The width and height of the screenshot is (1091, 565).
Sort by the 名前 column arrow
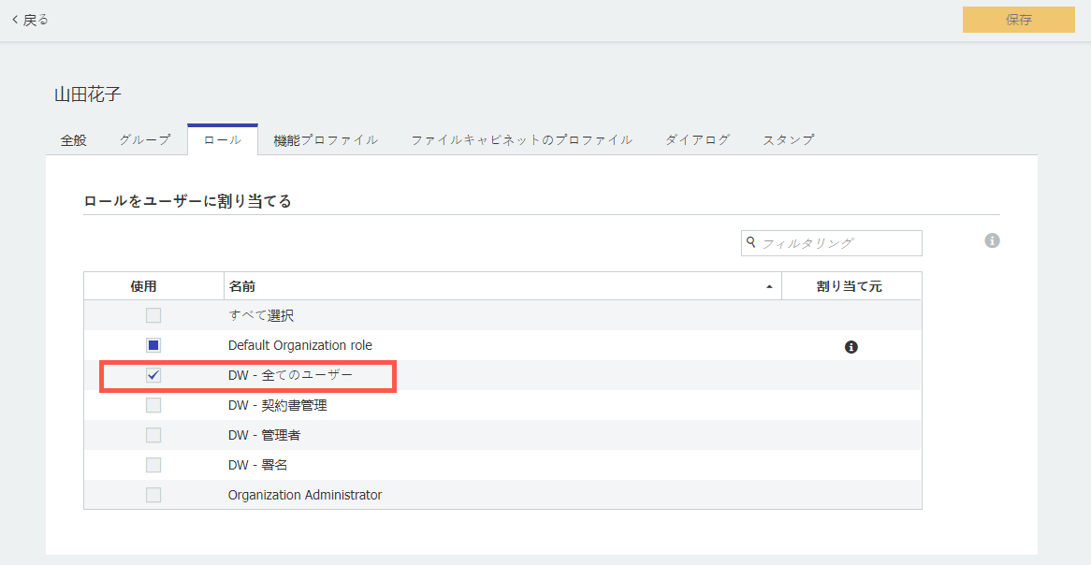point(769,286)
